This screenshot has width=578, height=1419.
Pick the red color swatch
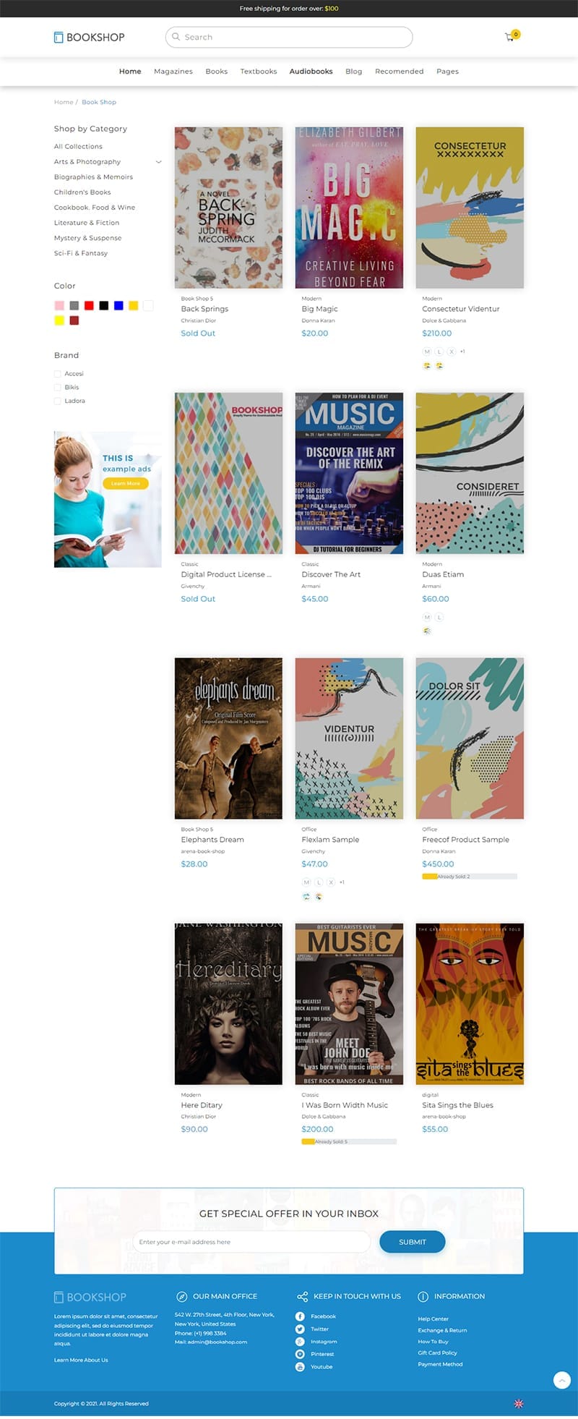point(89,306)
